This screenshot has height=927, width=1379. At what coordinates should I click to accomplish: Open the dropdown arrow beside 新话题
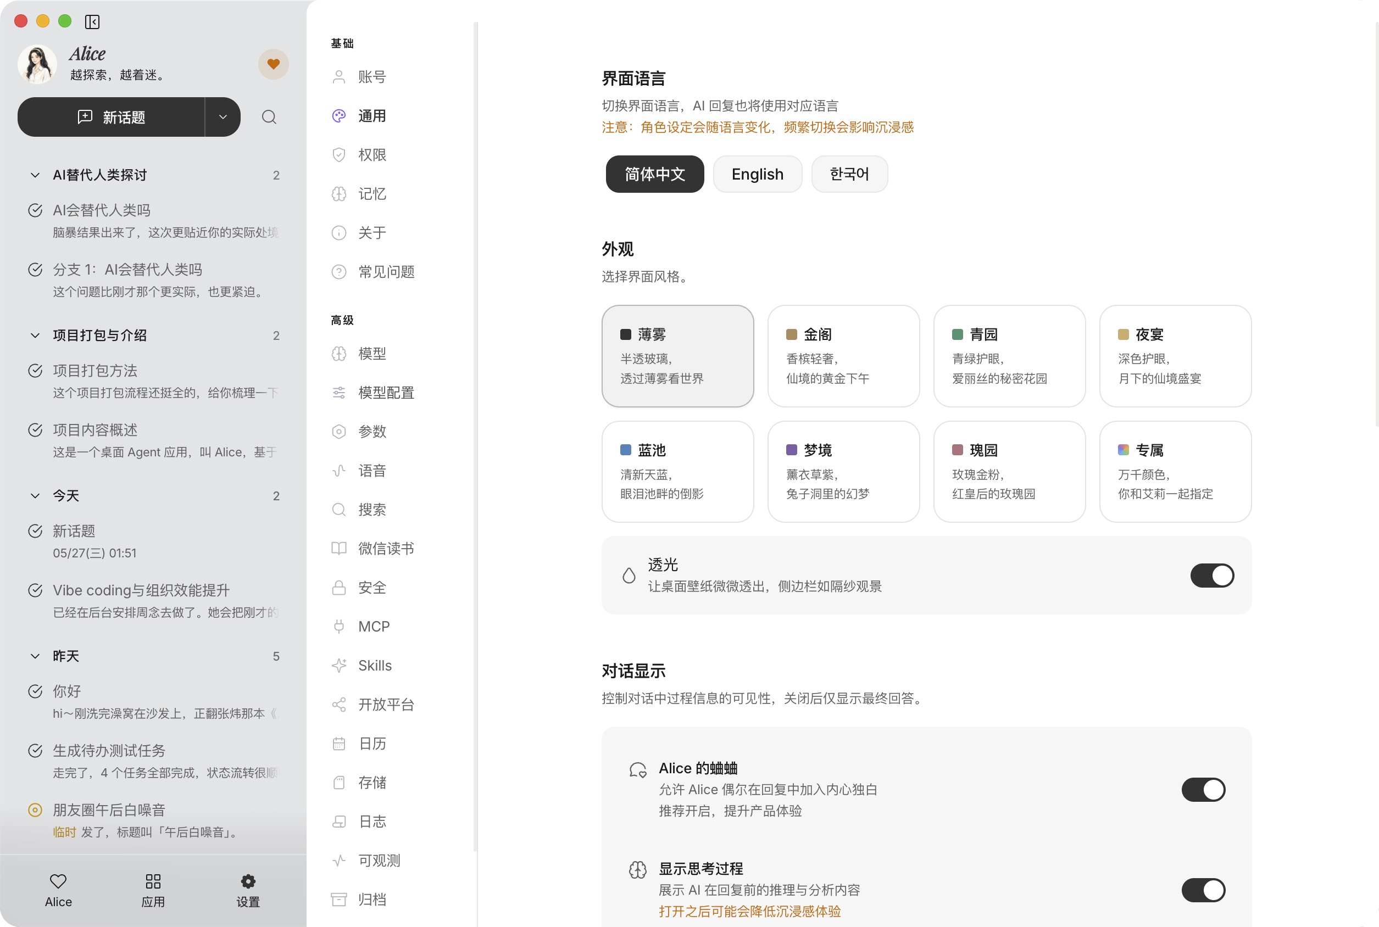(x=223, y=117)
